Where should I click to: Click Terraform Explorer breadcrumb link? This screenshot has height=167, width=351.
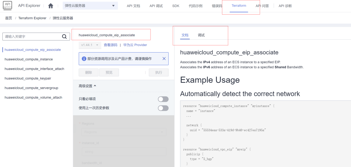tap(32, 18)
